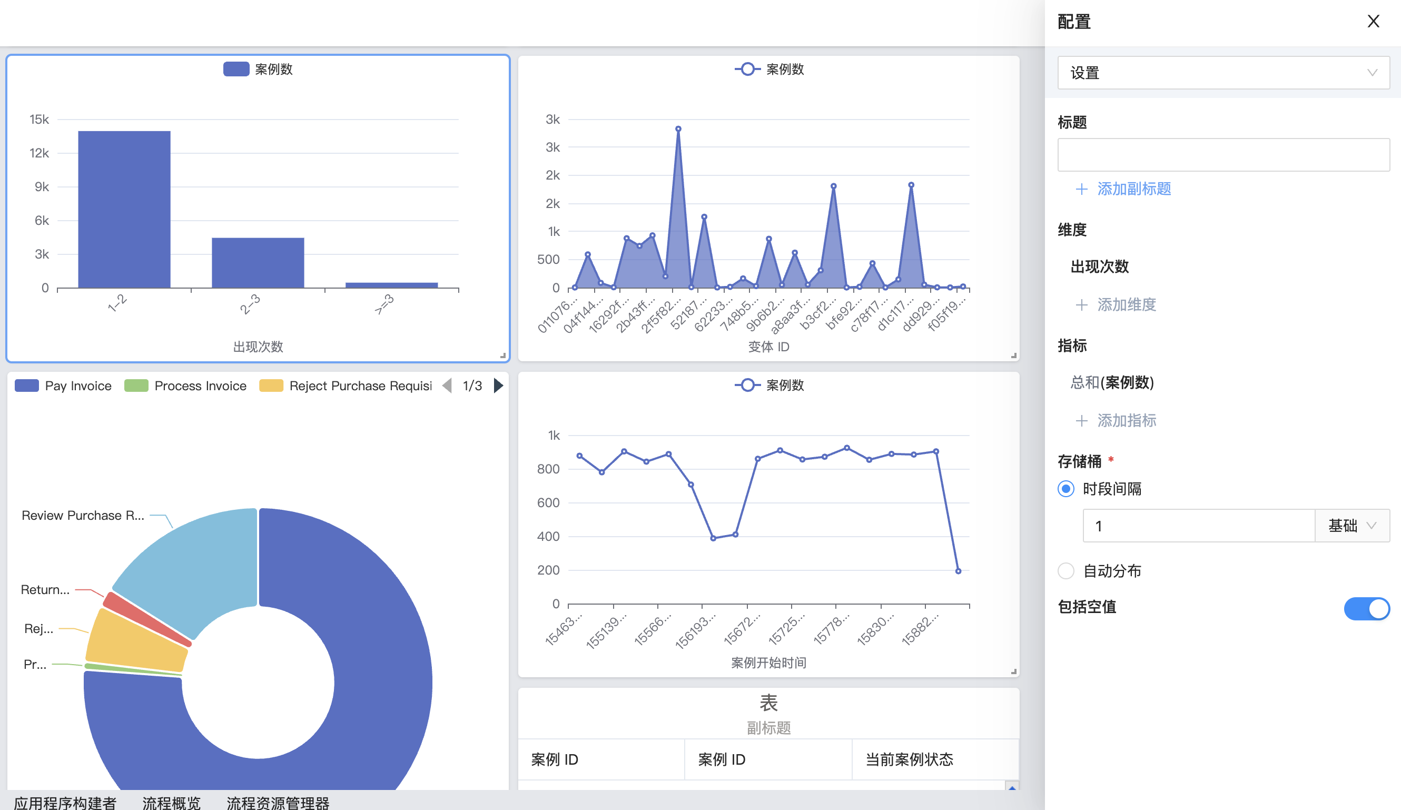Open the 设置 dropdown
Image resolution: width=1401 pixels, height=810 pixels.
coord(1223,73)
